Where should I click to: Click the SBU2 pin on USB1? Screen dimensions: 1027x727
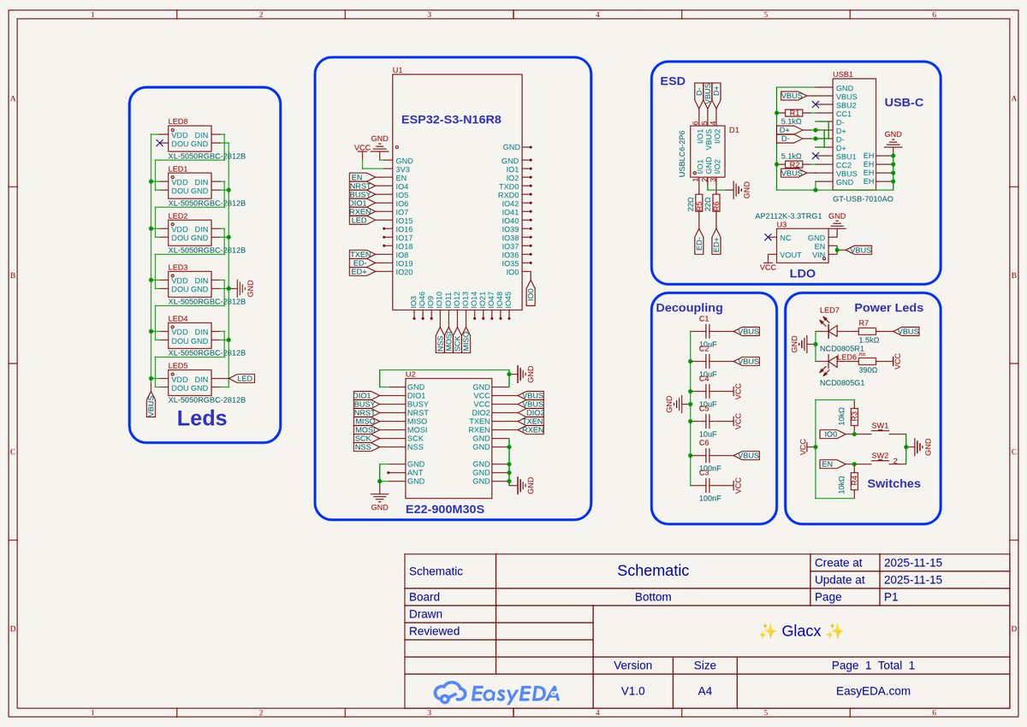tap(846, 105)
